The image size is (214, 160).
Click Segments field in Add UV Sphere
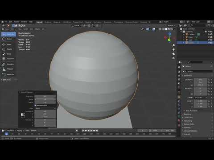(45, 96)
